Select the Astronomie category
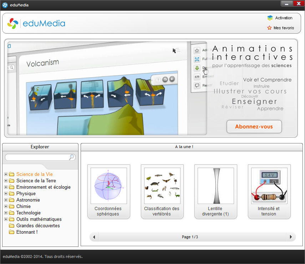The height and width of the screenshot is (264, 305). tap(28, 200)
